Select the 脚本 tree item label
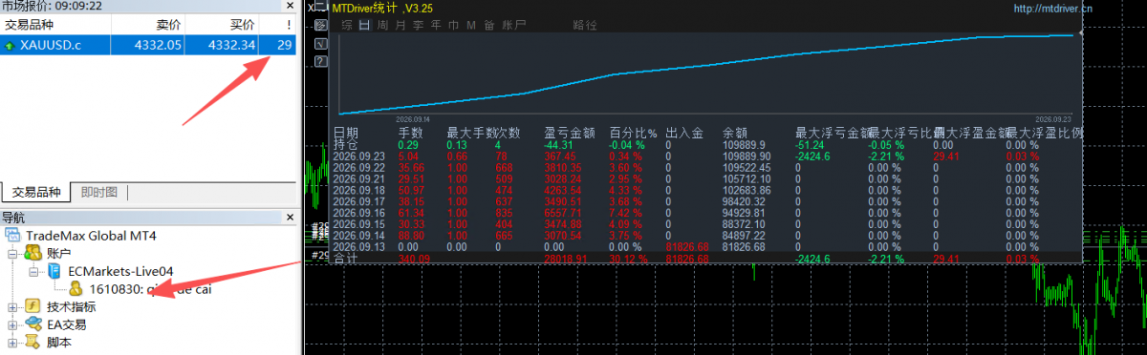Image resolution: width=1147 pixels, height=355 pixels. (x=58, y=343)
